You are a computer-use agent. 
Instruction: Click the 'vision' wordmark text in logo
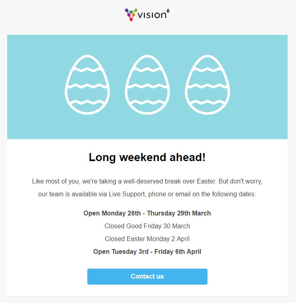[x=152, y=15]
